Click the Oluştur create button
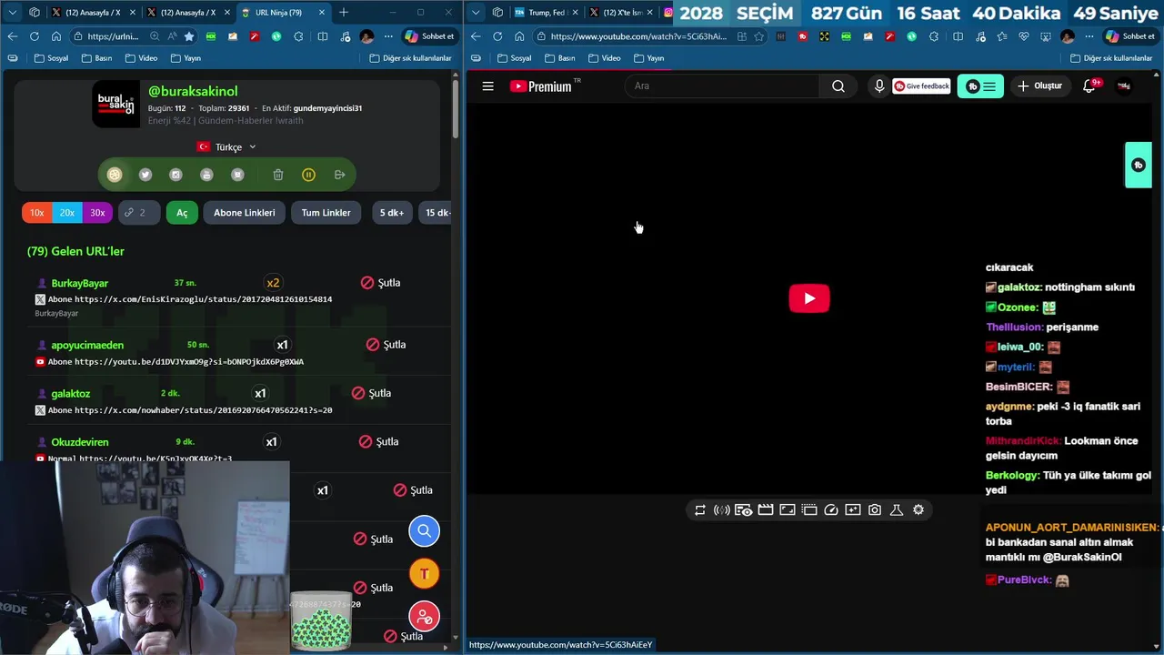The image size is (1164, 655). [1039, 86]
